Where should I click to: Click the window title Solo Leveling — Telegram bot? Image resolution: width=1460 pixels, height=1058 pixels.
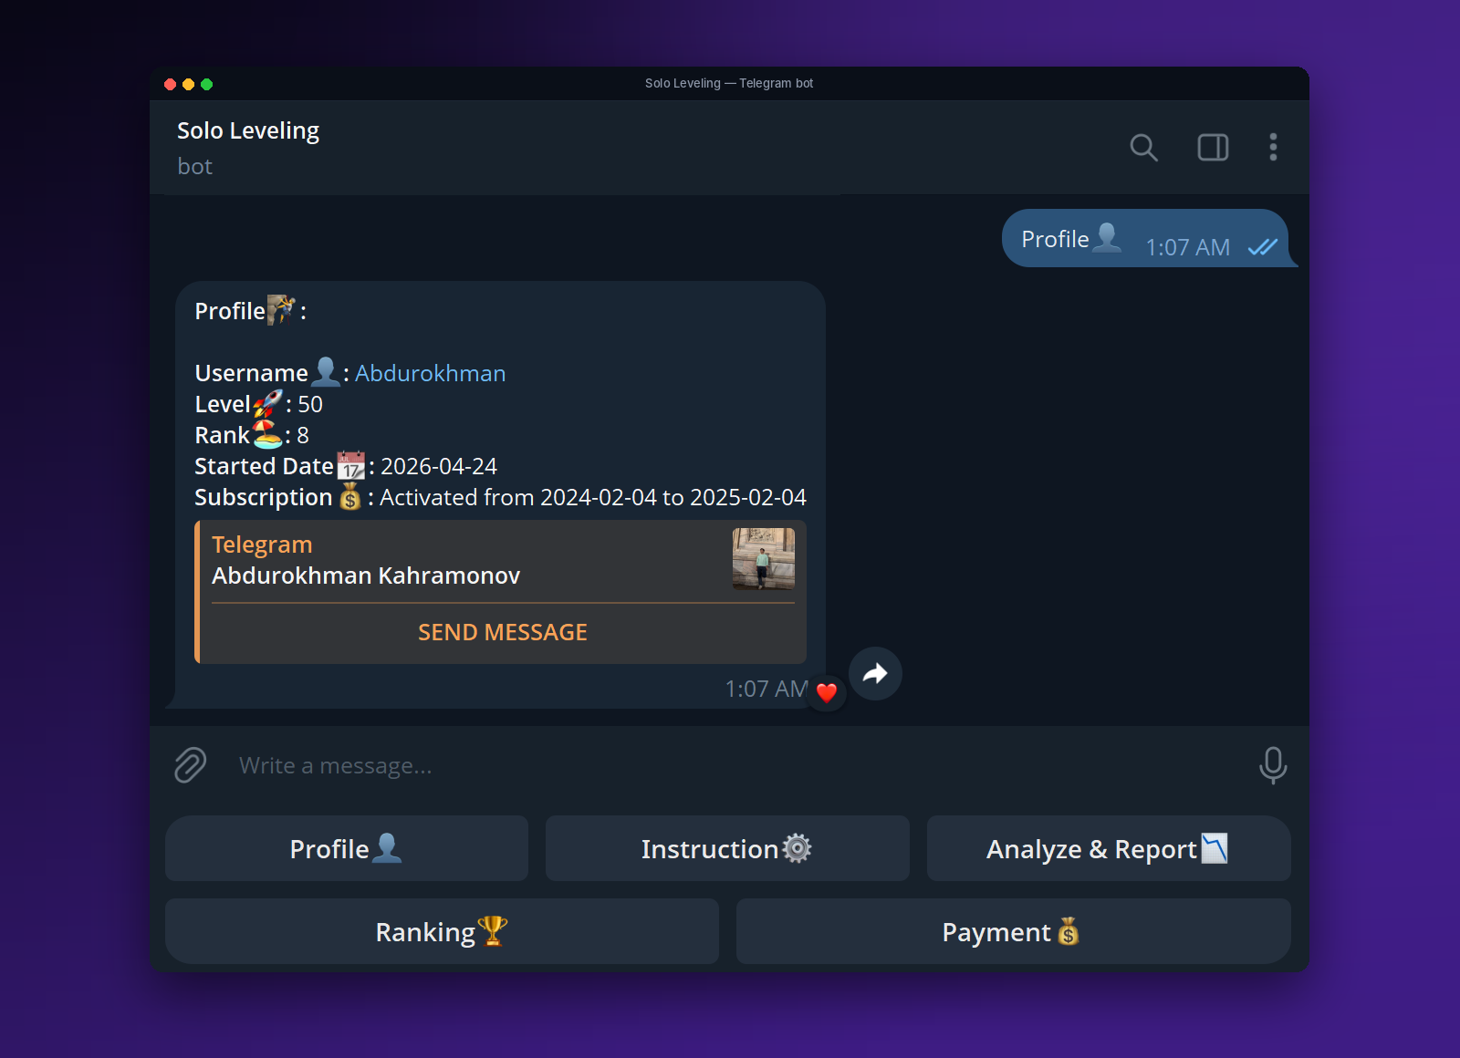[x=729, y=83]
